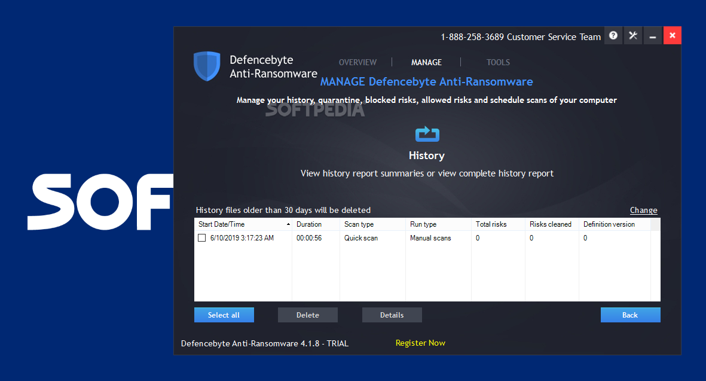Switch to the MANAGE tab
Image resolution: width=706 pixels, height=381 pixels.
426,63
